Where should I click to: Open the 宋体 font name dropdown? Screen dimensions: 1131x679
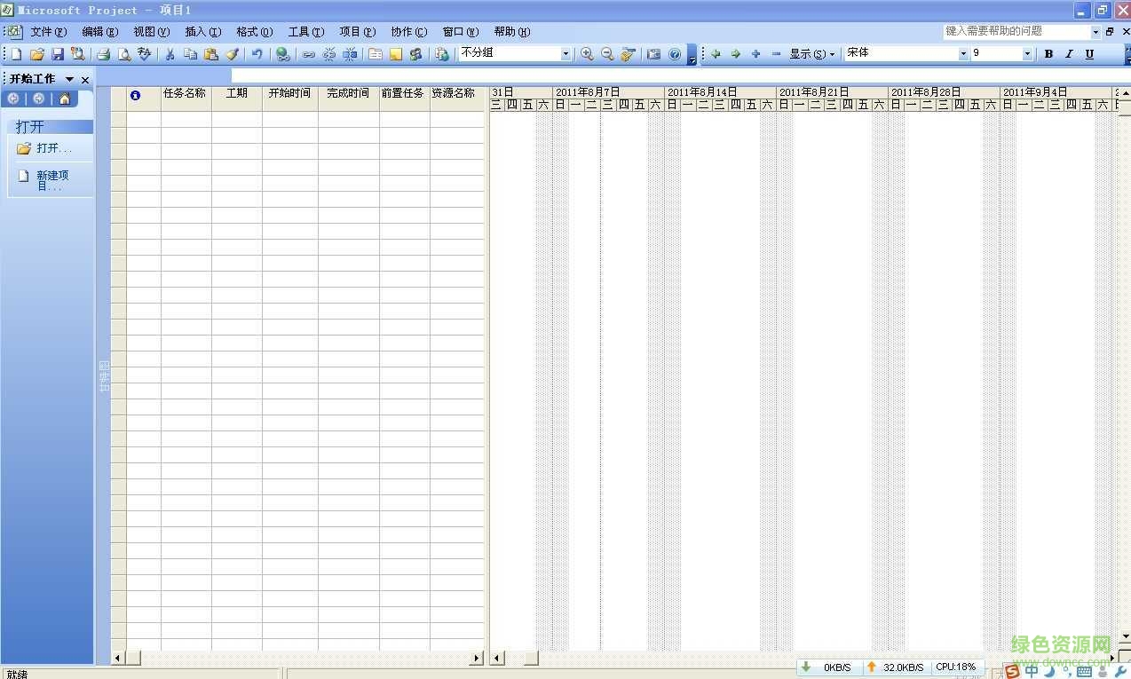pos(963,54)
